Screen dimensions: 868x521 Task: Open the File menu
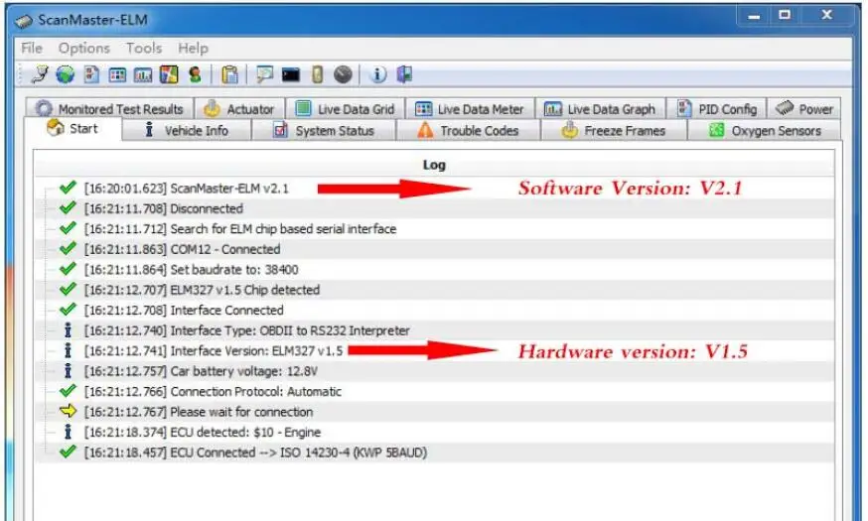32,48
